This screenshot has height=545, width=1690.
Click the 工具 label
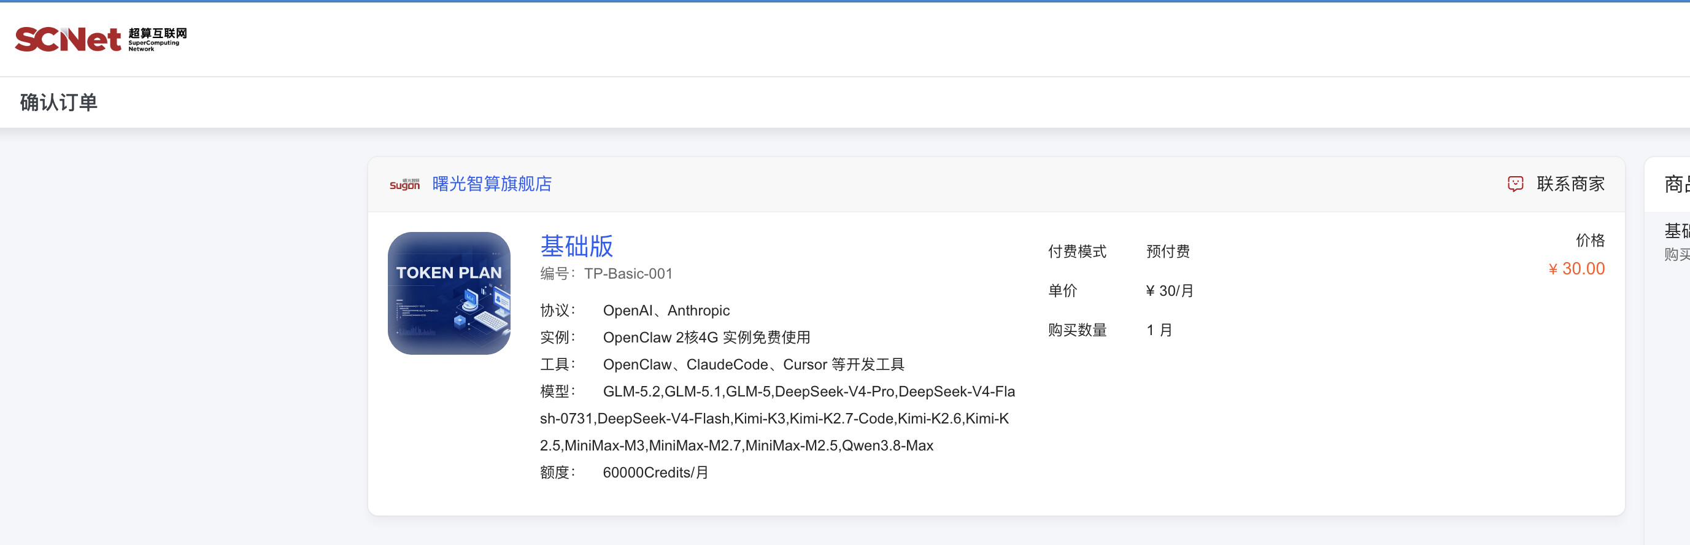click(x=558, y=364)
